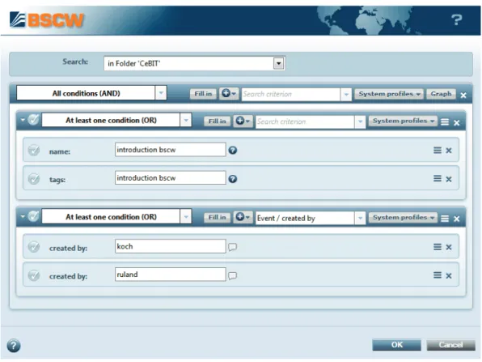Collapse the second OR group triangle
Viewport: 482px width, 362px height.
(x=23, y=216)
